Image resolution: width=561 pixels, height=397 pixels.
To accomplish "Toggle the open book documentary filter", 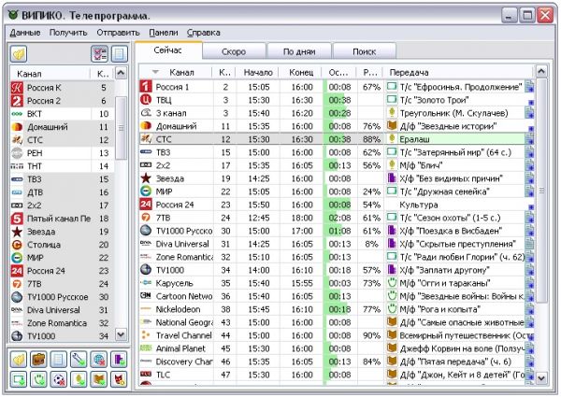I will click(x=99, y=379).
